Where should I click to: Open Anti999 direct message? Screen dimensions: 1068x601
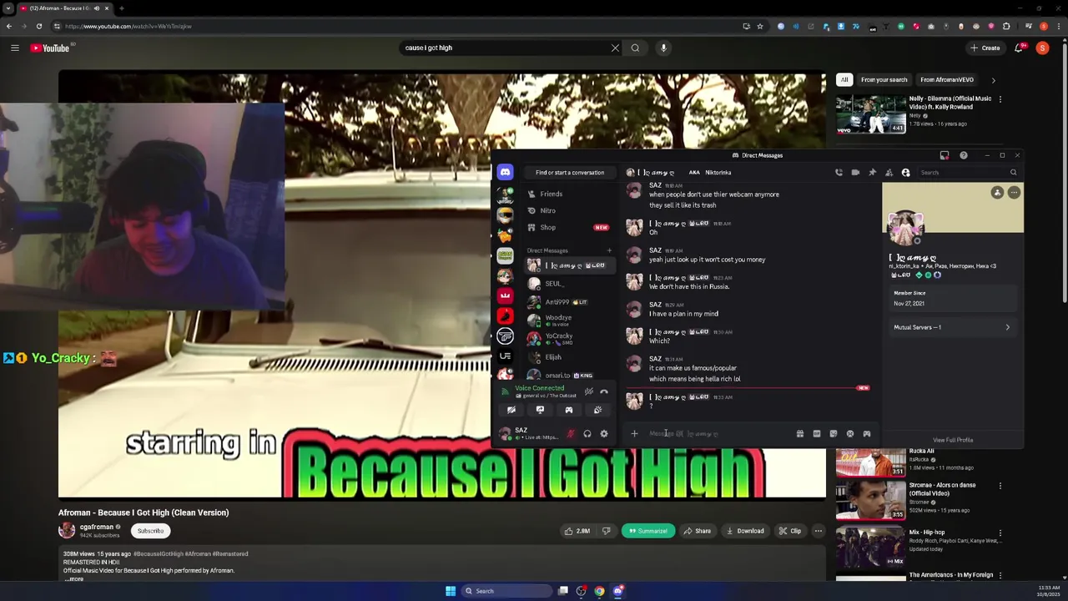(569, 302)
